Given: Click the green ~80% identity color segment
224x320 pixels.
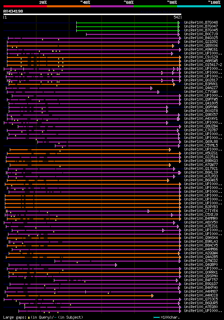Looking at the screenshot, I should pos(155,6).
